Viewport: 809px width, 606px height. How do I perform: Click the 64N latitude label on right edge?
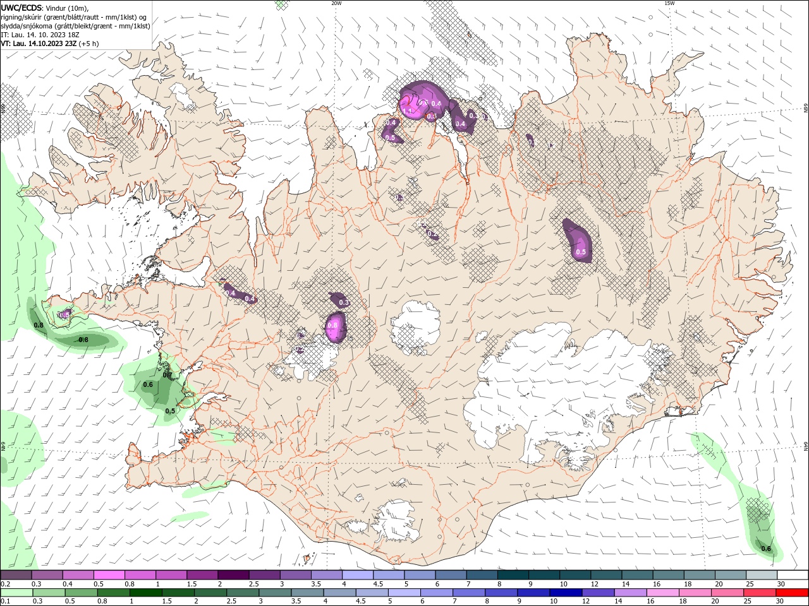(805, 446)
